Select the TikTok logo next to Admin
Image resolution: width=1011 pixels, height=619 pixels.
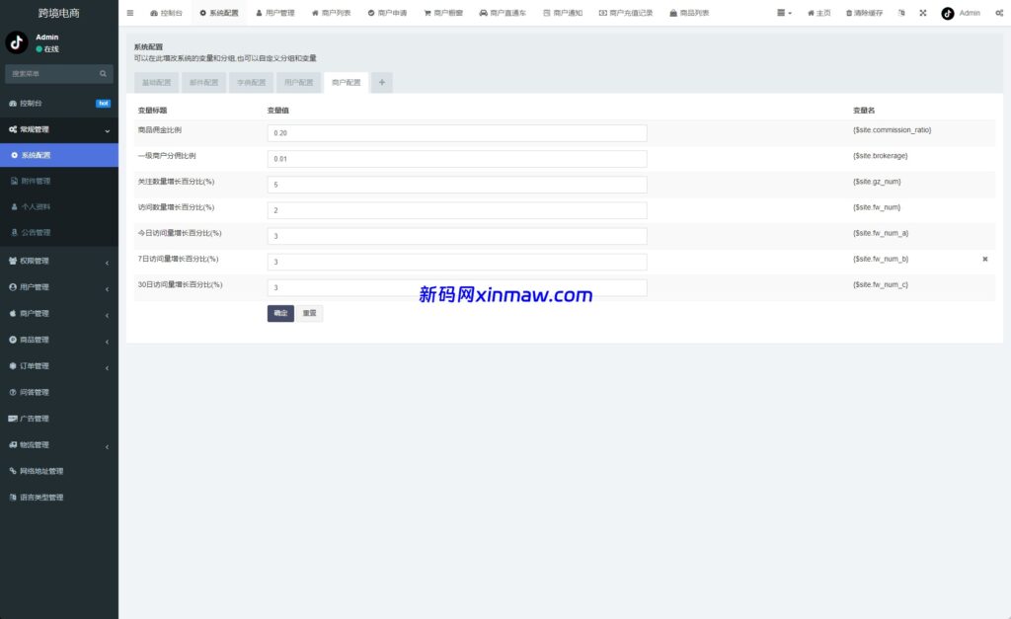click(x=945, y=13)
